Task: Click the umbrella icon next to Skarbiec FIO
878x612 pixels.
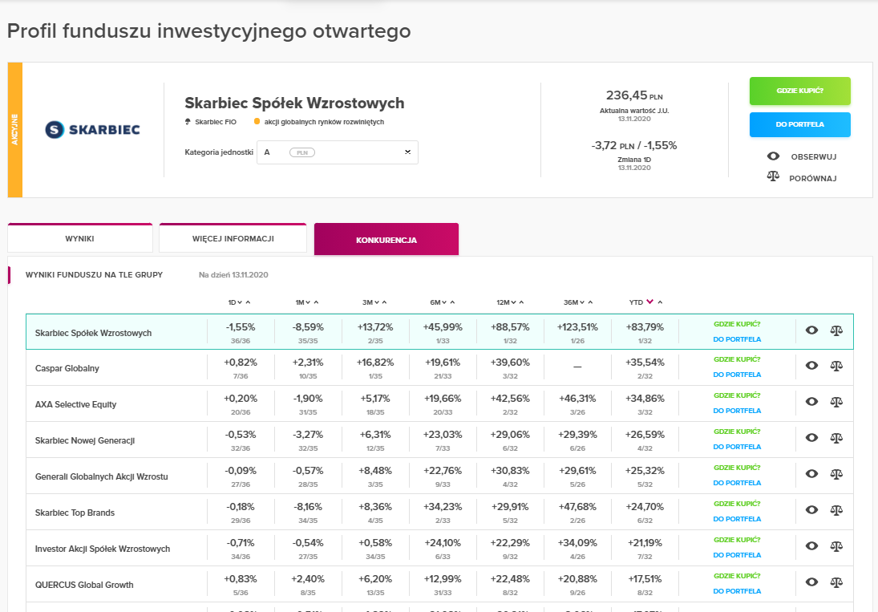Action: pos(188,121)
